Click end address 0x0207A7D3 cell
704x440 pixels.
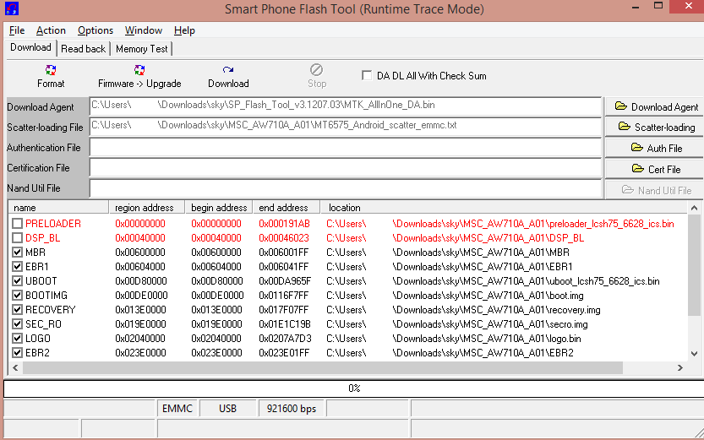(285, 339)
